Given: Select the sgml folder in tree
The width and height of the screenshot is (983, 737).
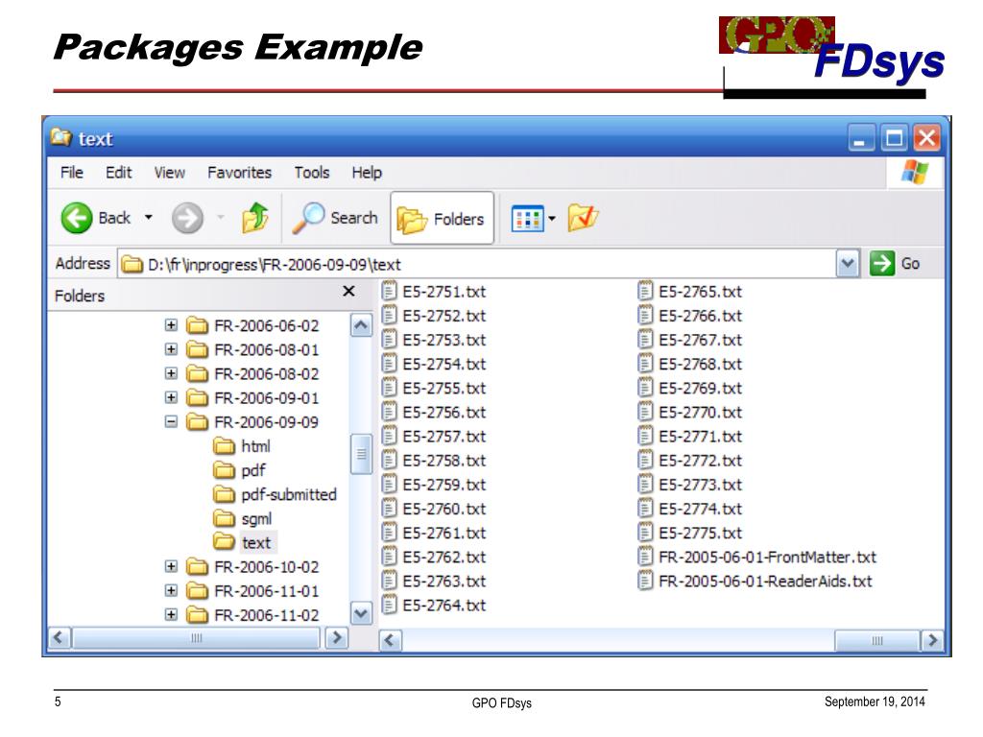Looking at the screenshot, I should point(243,519).
